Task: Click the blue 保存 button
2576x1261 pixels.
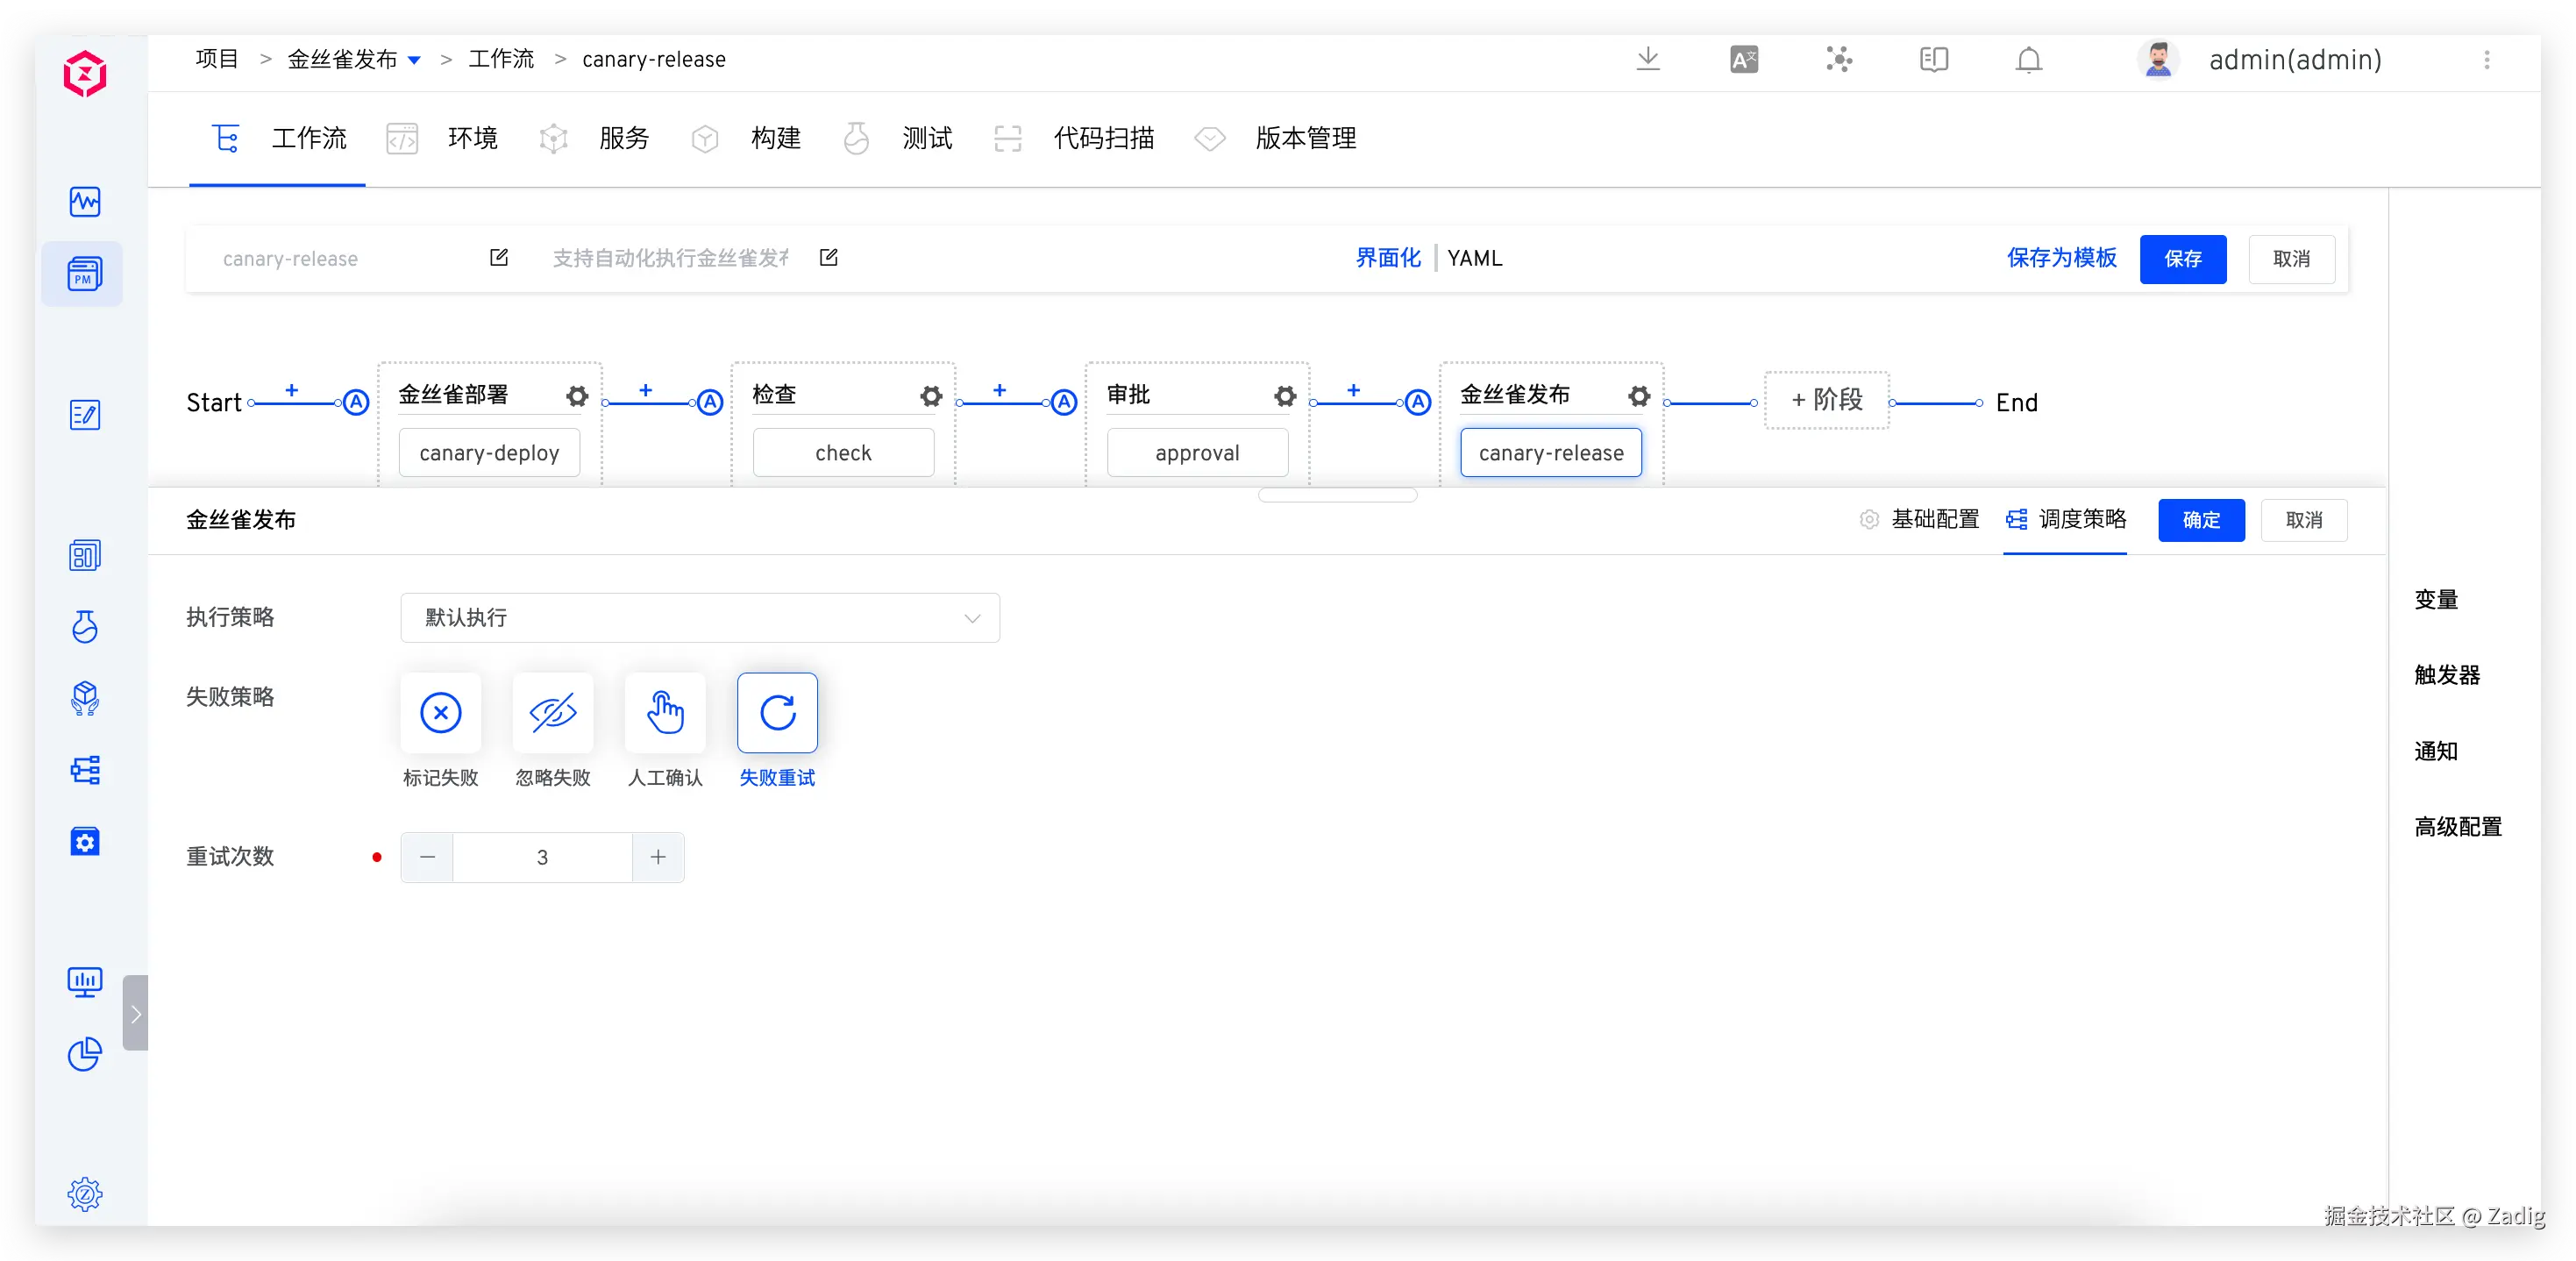Action: pyautogui.click(x=2183, y=259)
